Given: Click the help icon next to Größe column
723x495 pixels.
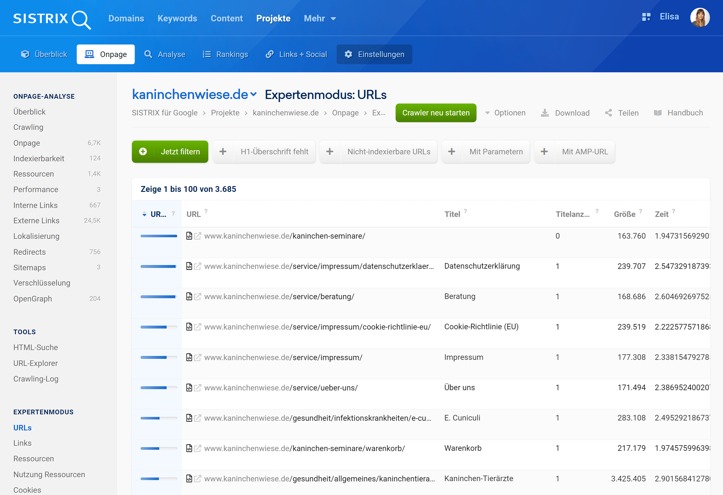Looking at the screenshot, I should [641, 211].
